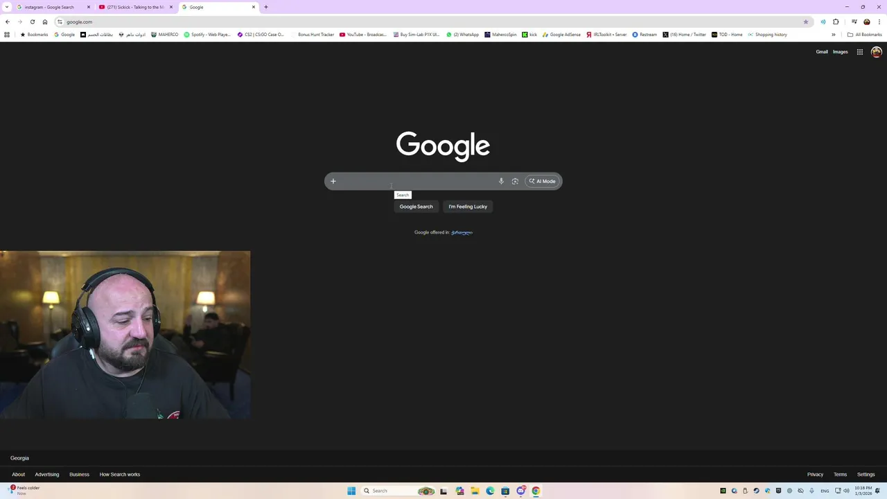Click the Georgian language link
Screen dimensions: 887x499
click(x=462, y=232)
